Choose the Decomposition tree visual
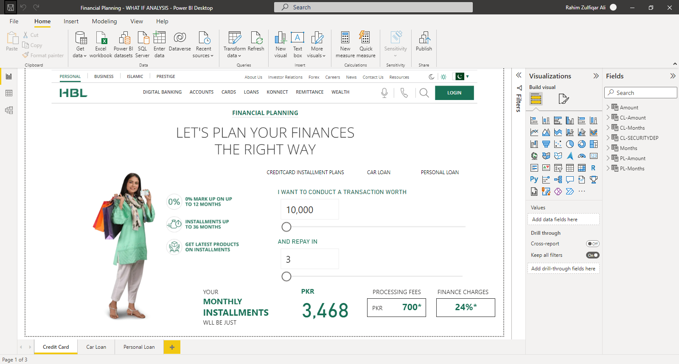 point(558,180)
